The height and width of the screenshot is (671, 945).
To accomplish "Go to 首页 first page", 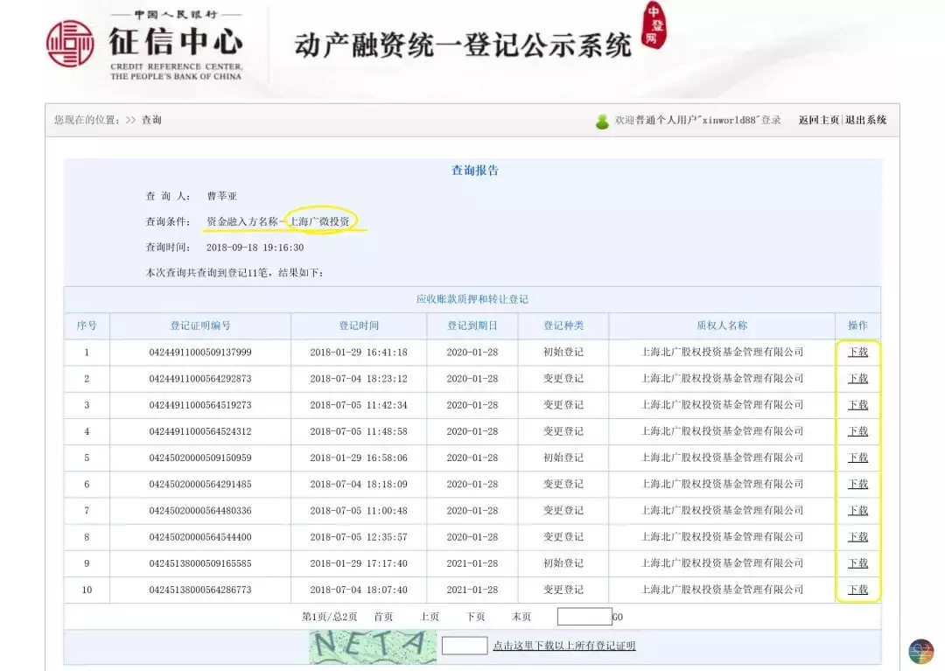I will (383, 617).
